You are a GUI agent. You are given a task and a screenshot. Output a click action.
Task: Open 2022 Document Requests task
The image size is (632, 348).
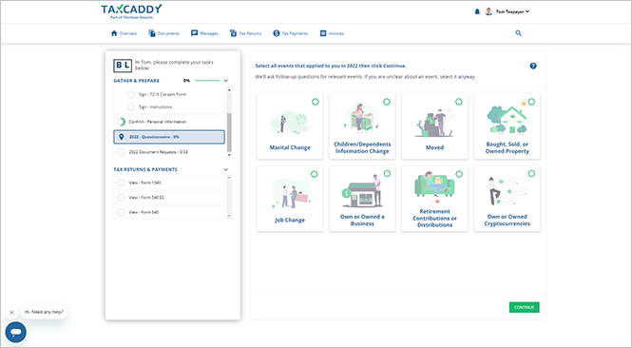click(x=169, y=152)
